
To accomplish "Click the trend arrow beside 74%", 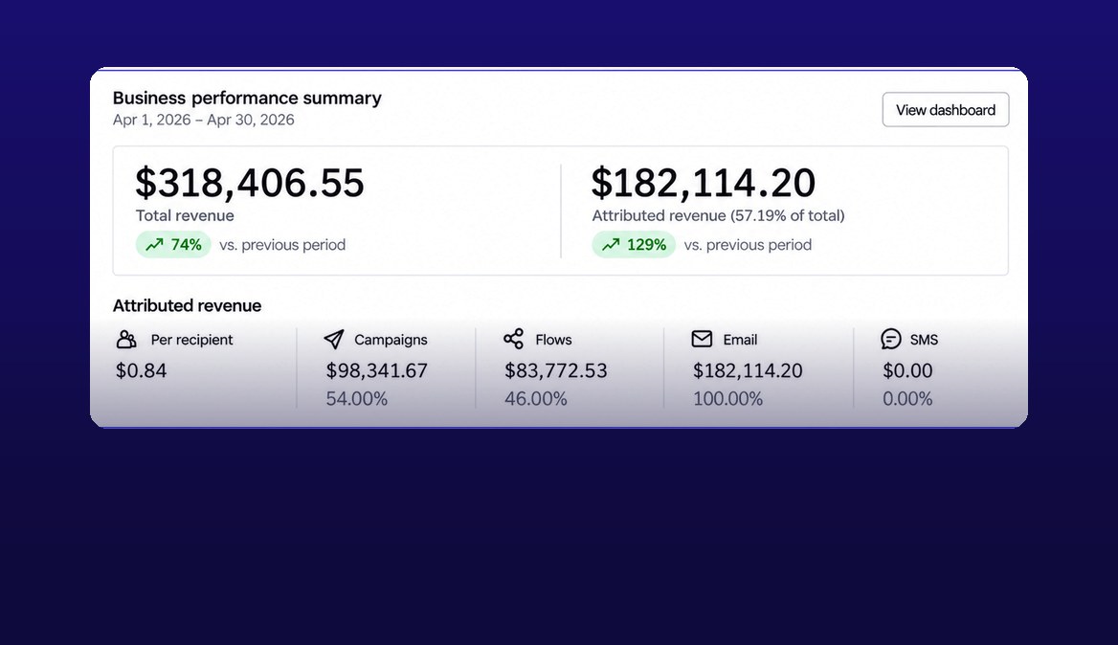I will [154, 245].
